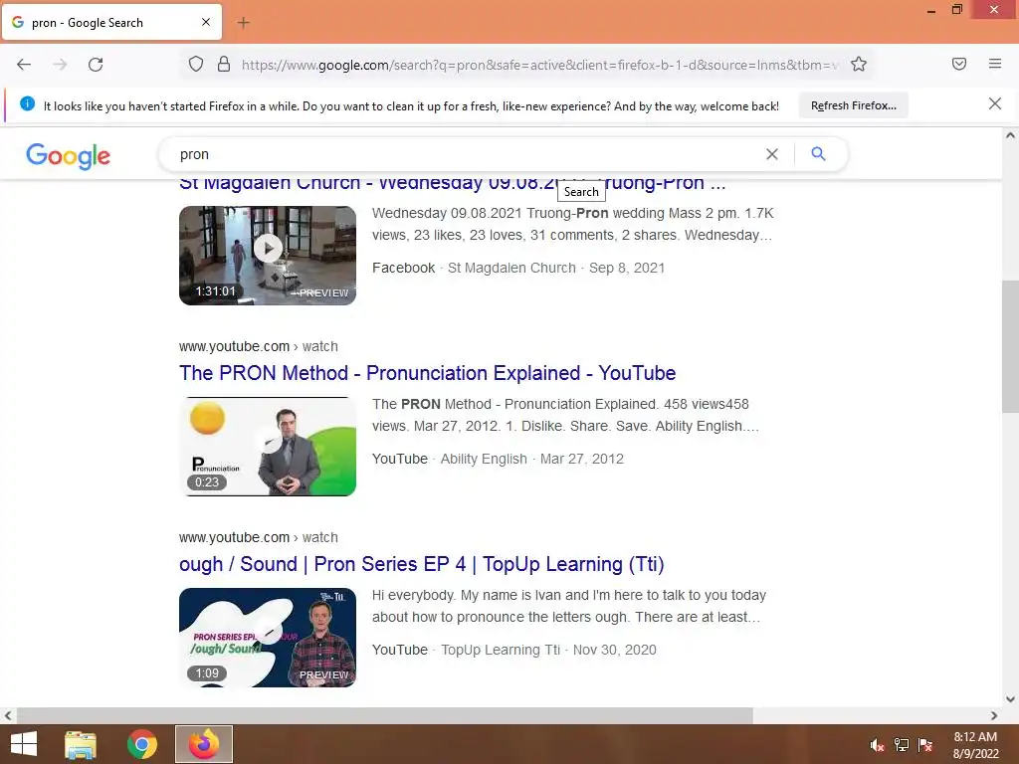The image size is (1019, 764).
Task: Click the site security padlock icon
Action: pos(224,64)
